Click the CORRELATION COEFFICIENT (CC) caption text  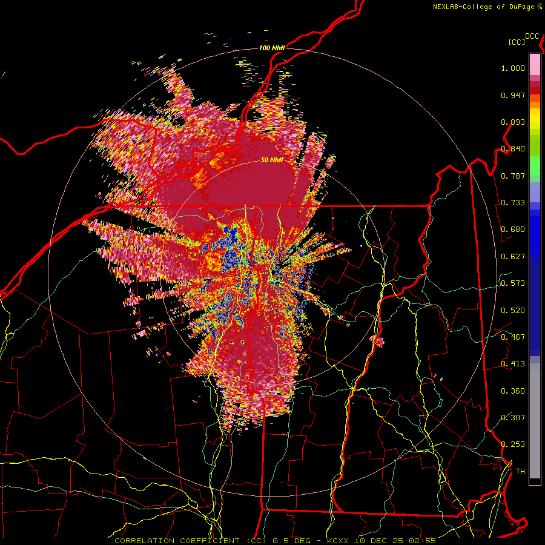[191, 541]
